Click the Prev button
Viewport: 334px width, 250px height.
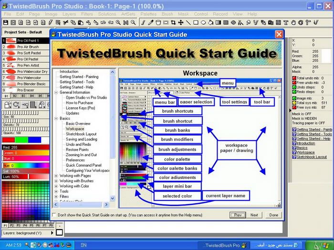(238, 215)
